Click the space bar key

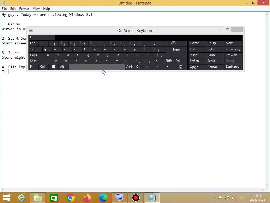(97, 67)
